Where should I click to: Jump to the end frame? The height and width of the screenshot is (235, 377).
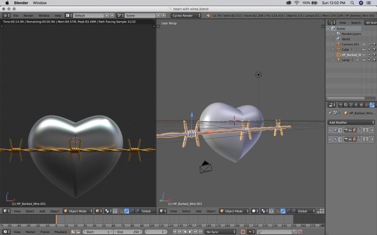point(201,232)
